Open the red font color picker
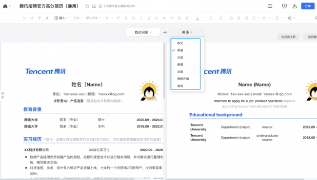 point(198,18)
